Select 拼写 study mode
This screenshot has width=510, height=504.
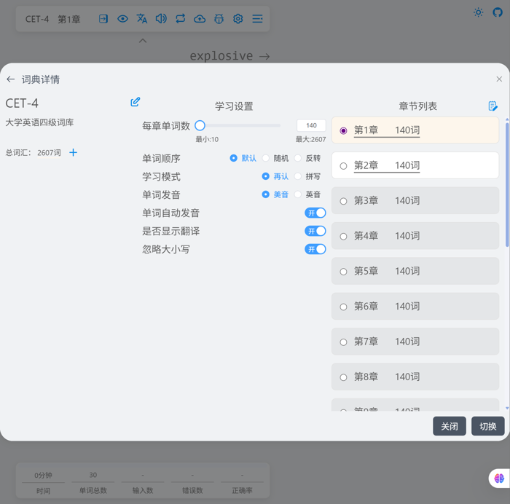click(307, 176)
